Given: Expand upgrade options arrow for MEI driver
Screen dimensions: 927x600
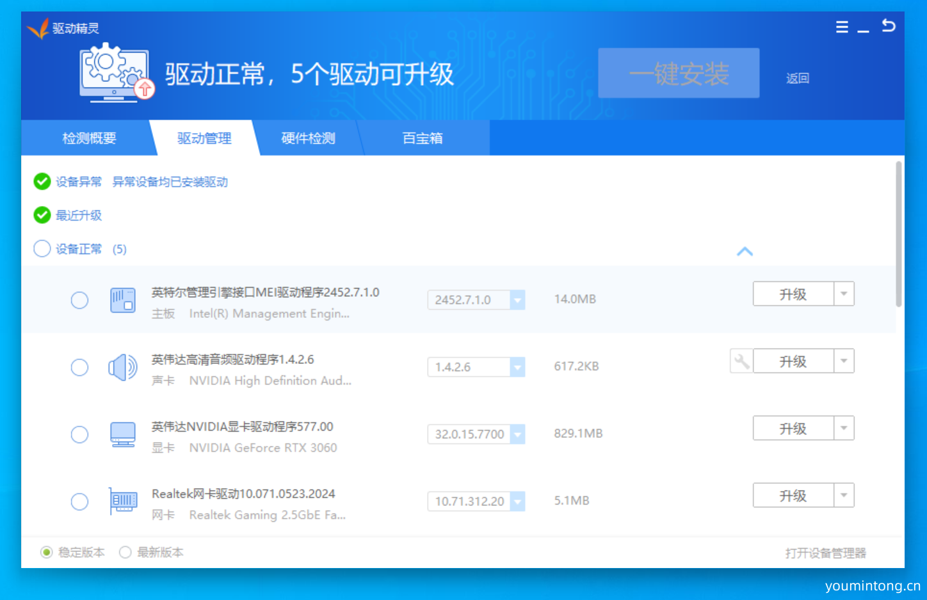Looking at the screenshot, I should point(844,294).
